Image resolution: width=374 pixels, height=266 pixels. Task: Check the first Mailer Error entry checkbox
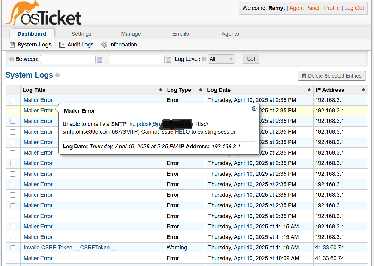click(13, 100)
